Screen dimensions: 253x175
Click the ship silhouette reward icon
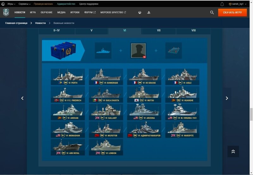click(103, 51)
